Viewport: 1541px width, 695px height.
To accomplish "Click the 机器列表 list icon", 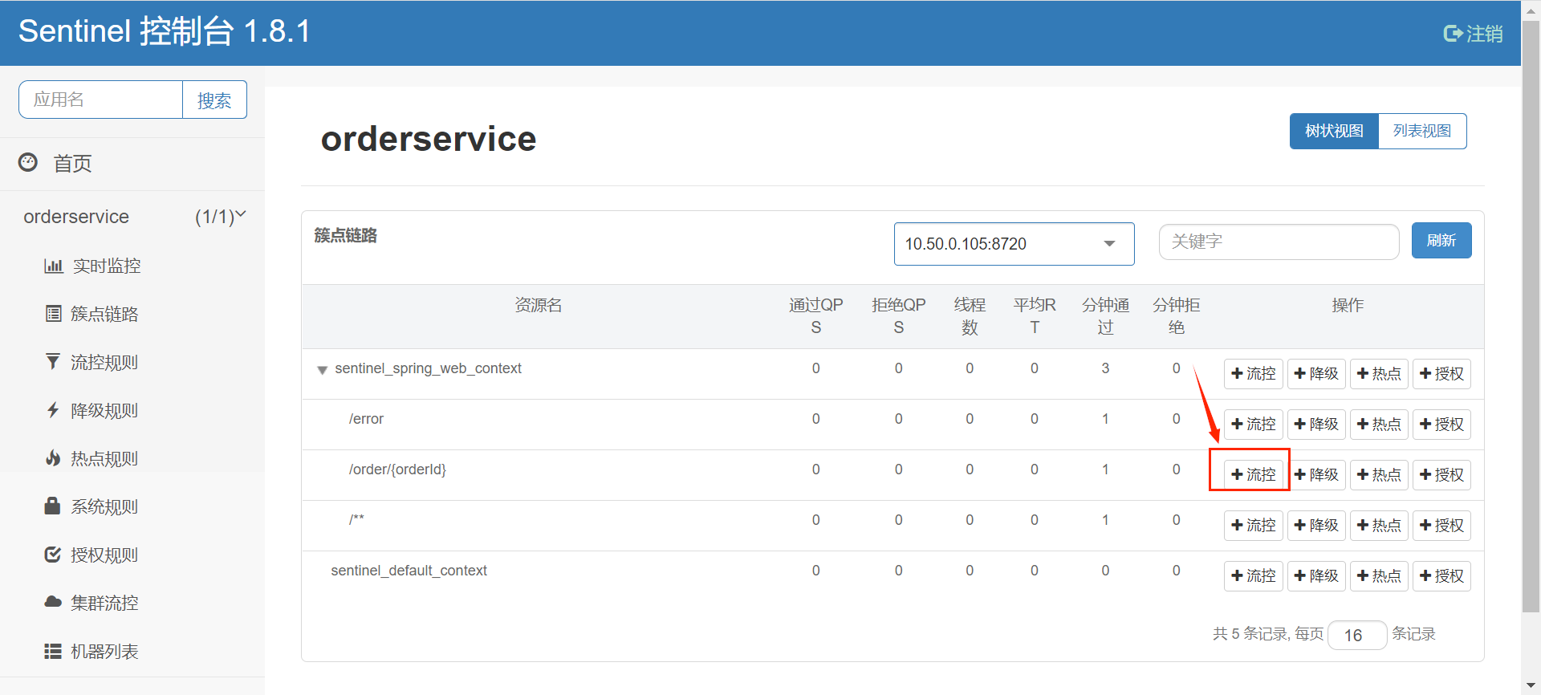I will (x=53, y=651).
